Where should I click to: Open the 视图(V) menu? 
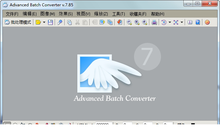pos(83,14)
